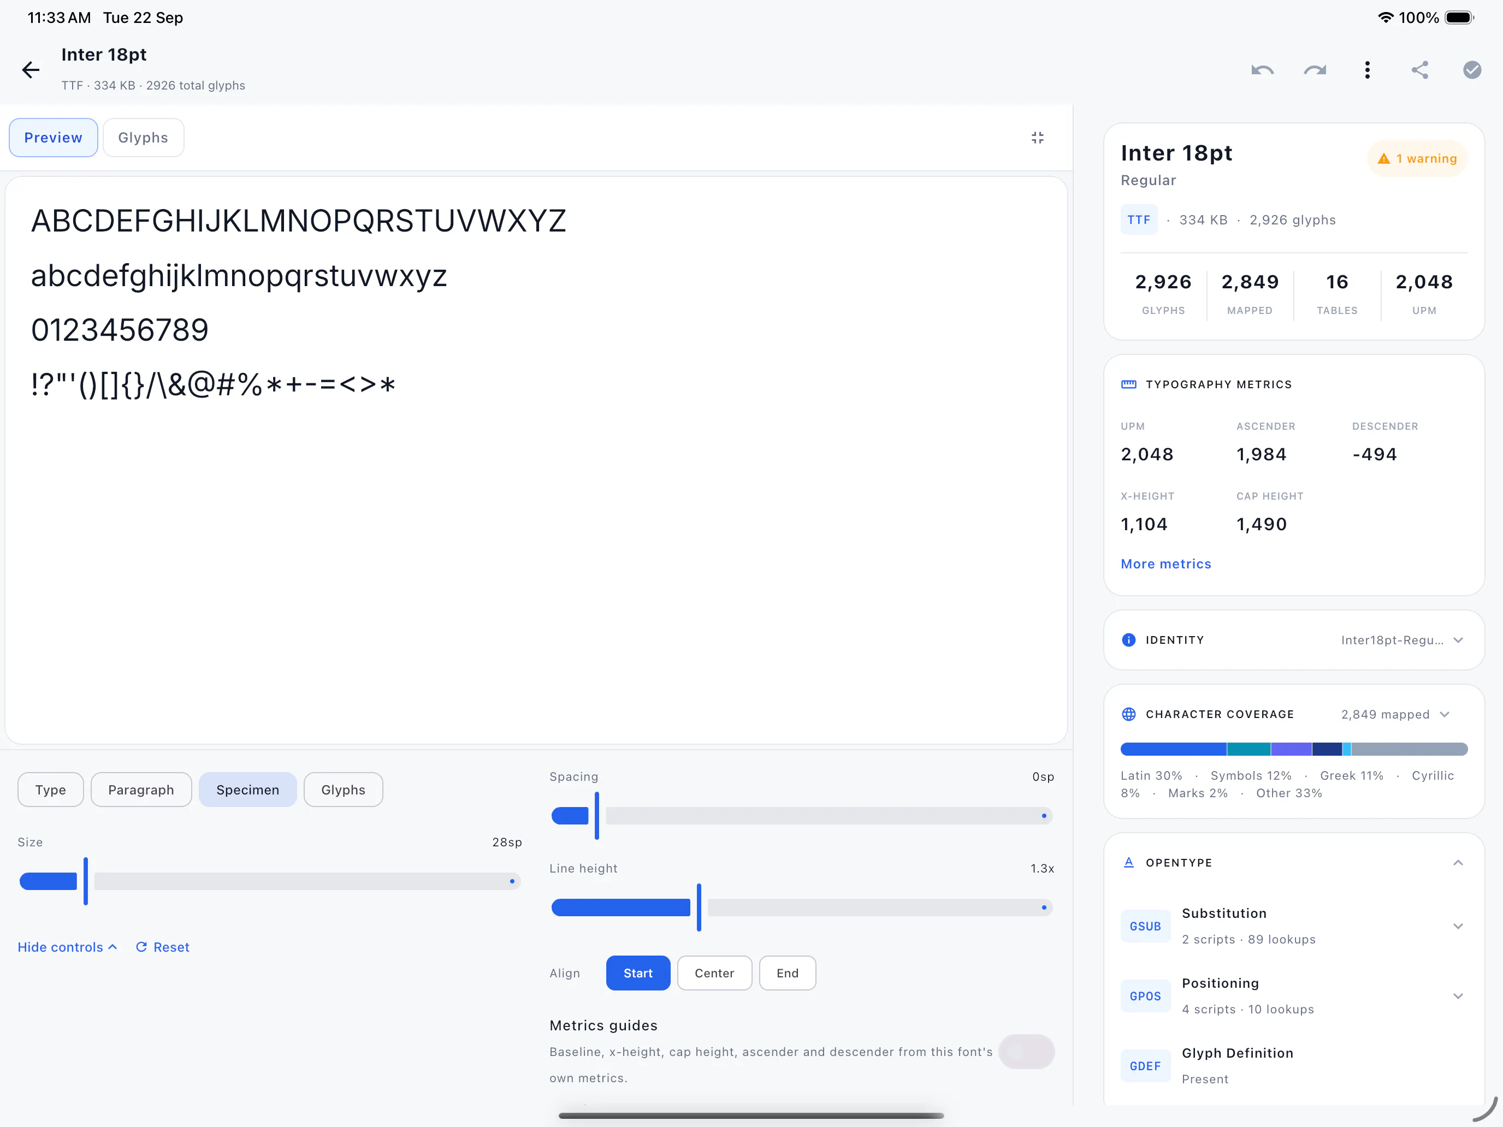Screen dimensions: 1503x1127
Task: Click the descender value -494
Action: point(1375,454)
